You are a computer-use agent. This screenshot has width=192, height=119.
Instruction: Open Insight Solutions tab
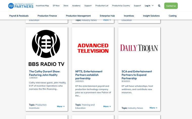pyautogui.click(x=151, y=16)
